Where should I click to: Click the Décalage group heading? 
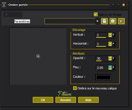tap(79, 30)
